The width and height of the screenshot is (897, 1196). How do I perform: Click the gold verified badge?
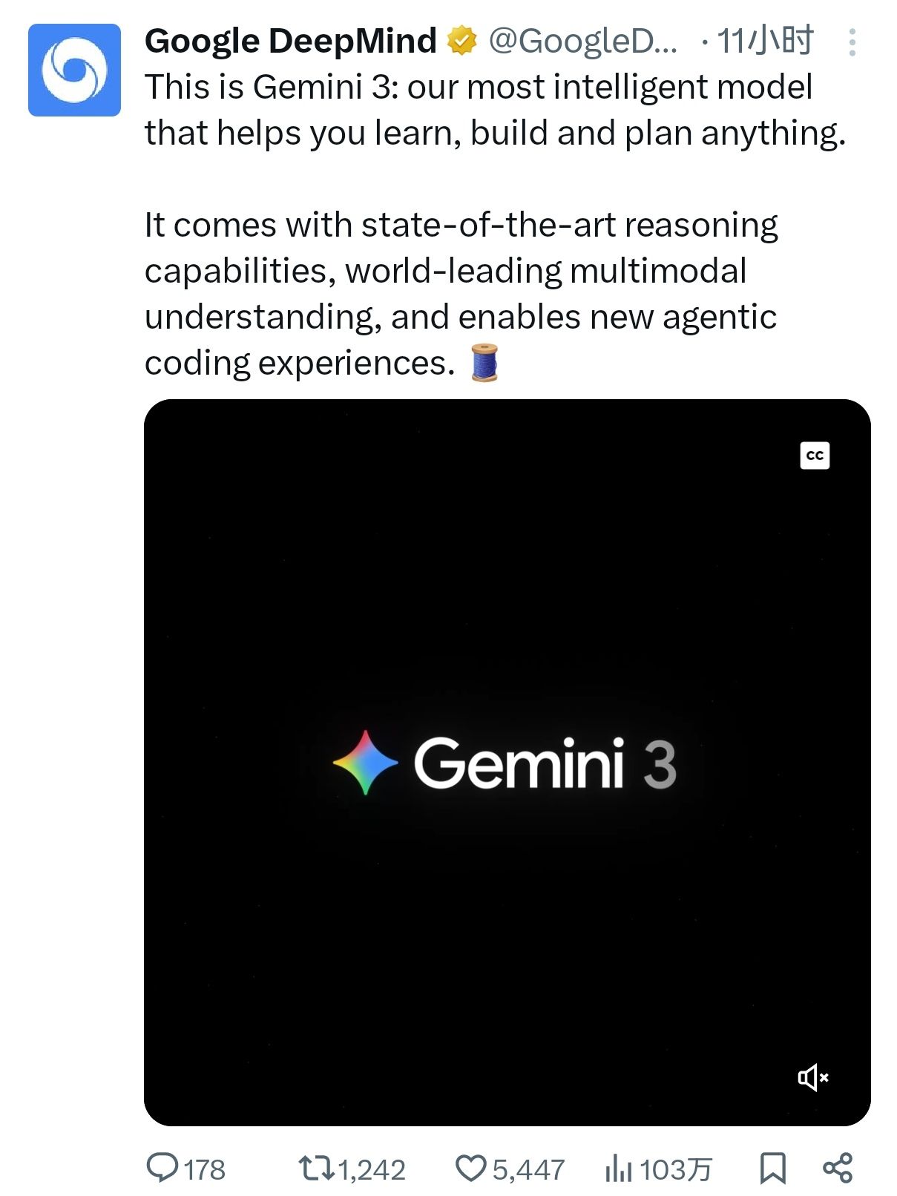tap(461, 41)
